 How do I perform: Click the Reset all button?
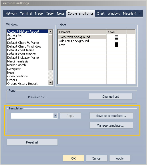(32, 142)
